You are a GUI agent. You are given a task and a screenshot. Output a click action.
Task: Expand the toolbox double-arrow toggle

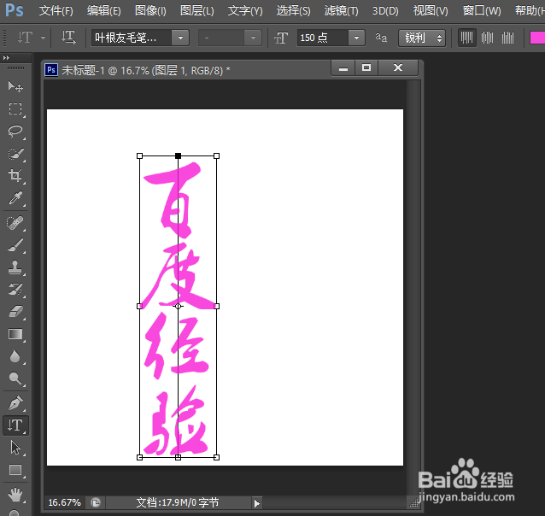pos(6,58)
